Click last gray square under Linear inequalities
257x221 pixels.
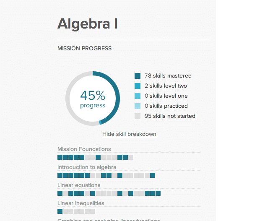coord(93,211)
